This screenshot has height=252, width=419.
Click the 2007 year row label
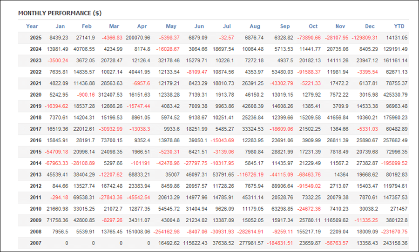[x=35, y=243]
